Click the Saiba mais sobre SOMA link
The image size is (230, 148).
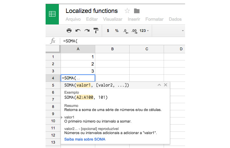(x=85, y=139)
